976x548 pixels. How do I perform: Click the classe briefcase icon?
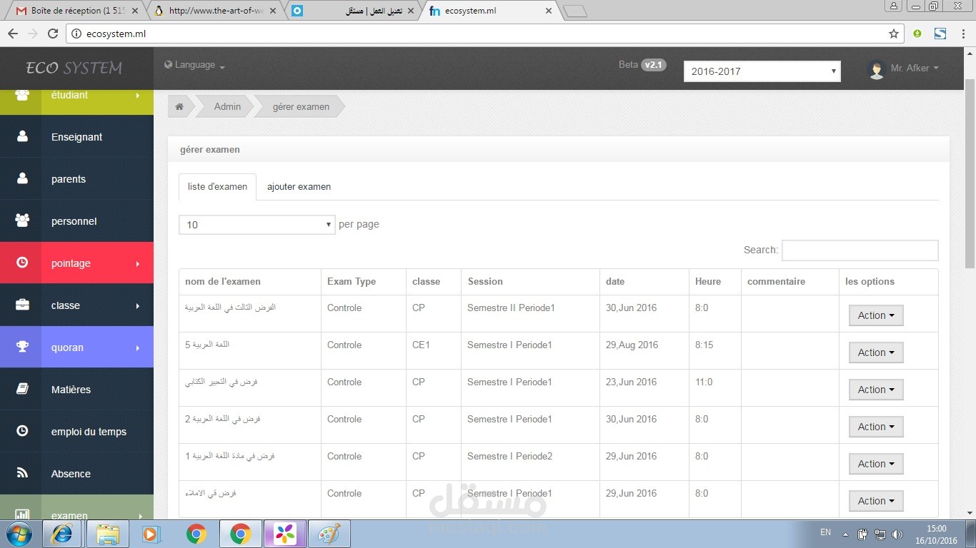pyautogui.click(x=22, y=305)
